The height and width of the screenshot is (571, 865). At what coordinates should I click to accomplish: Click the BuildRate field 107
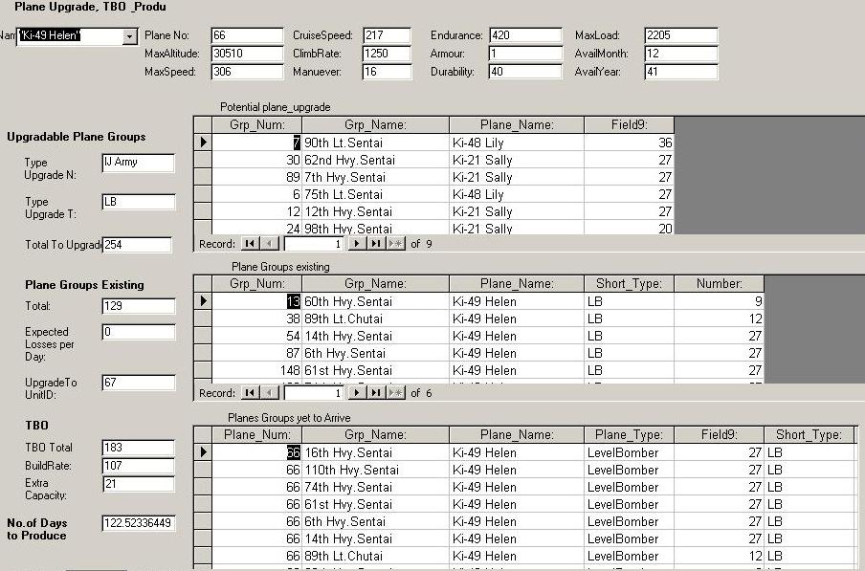[x=139, y=466]
